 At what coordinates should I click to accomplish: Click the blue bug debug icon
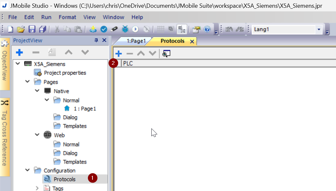point(125,29)
